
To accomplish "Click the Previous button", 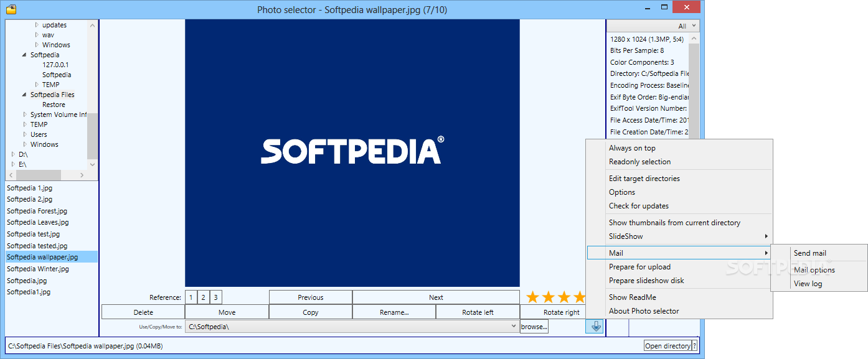I will click(311, 297).
